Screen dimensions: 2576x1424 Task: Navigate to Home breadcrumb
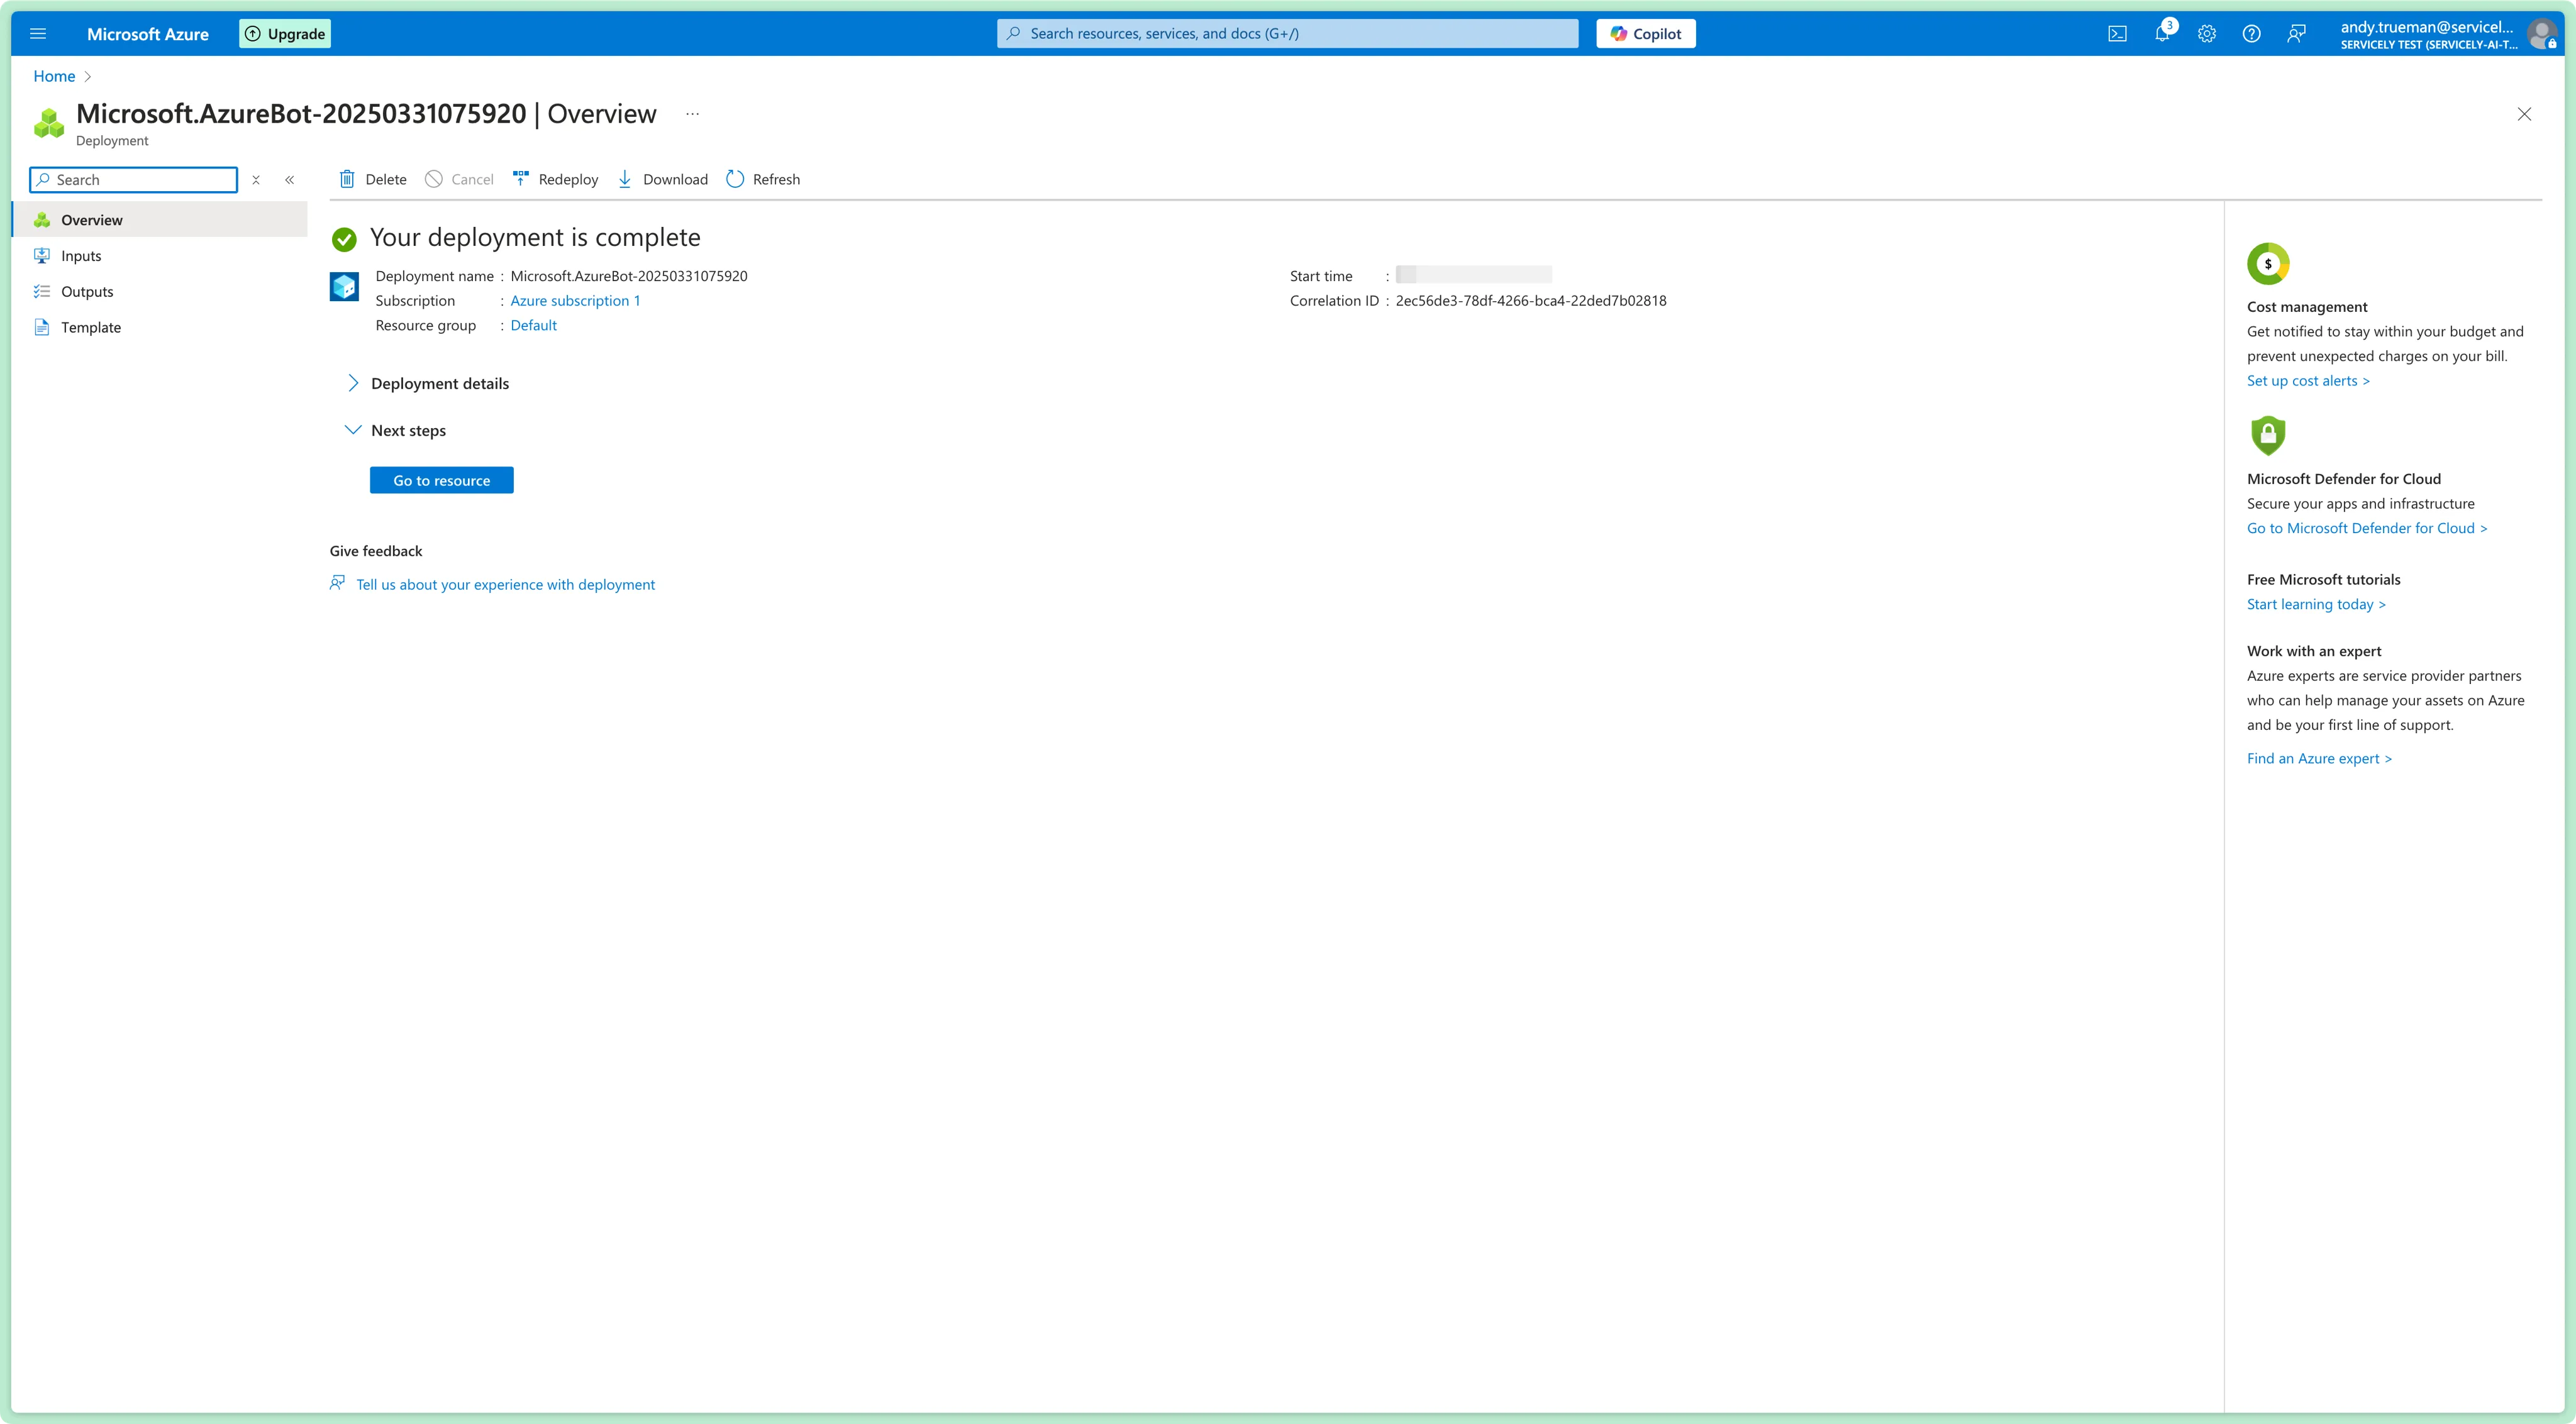click(x=54, y=76)
